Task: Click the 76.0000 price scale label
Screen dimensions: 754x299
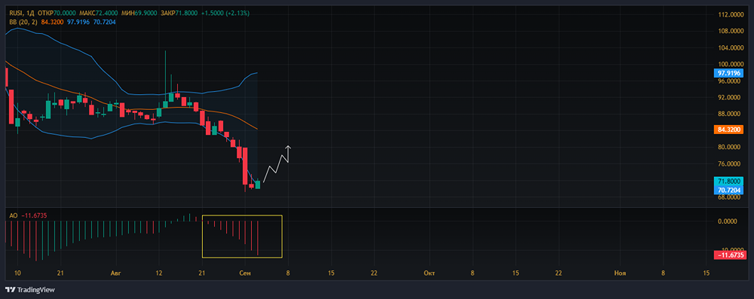Action: (730, 164)
